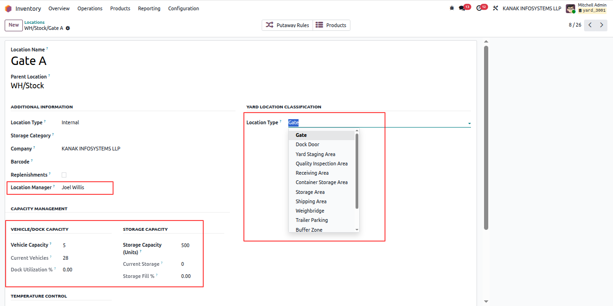Open the activities clock icon
The height and width of the screenshot is (306, 613).
[479, 8]
